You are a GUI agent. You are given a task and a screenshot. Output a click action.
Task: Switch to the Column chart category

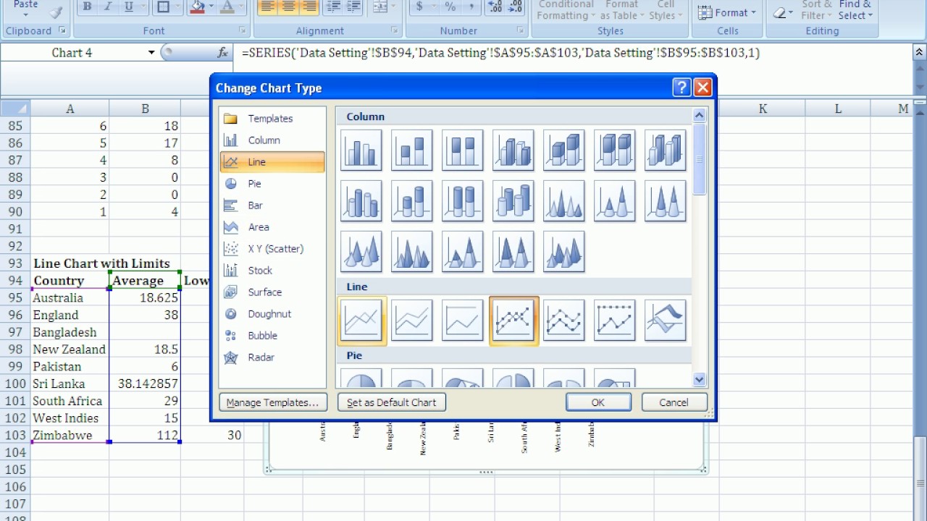(272, 140)
